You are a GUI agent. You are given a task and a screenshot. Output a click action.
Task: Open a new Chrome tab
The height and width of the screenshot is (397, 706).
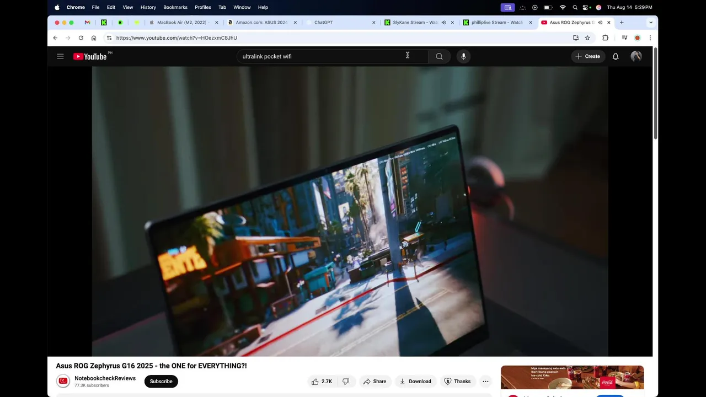(622, 23)
